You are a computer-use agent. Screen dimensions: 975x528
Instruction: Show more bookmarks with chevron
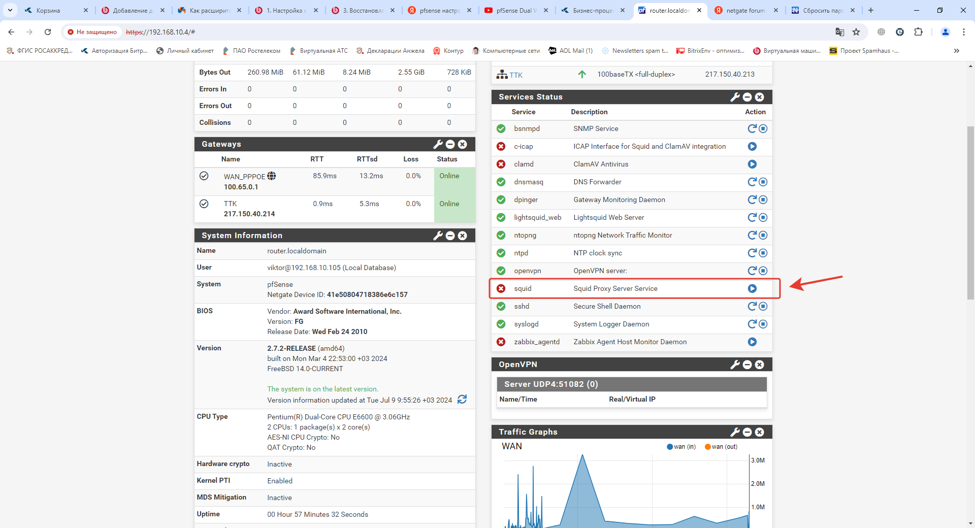[957, 51]
